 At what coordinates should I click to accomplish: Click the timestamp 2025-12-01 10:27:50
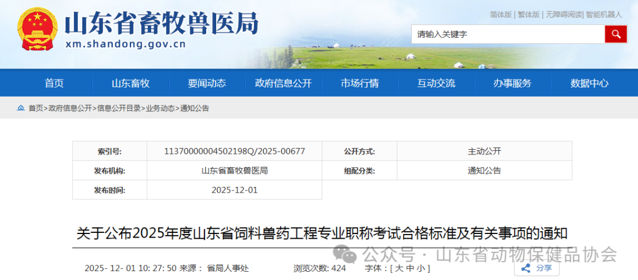tap(130, 268)
